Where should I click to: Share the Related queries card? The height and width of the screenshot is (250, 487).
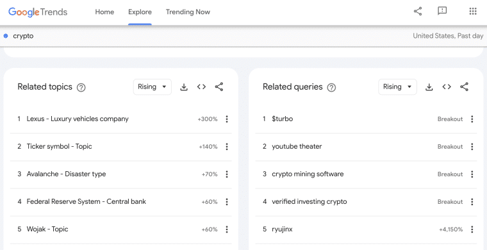[464, 87]
